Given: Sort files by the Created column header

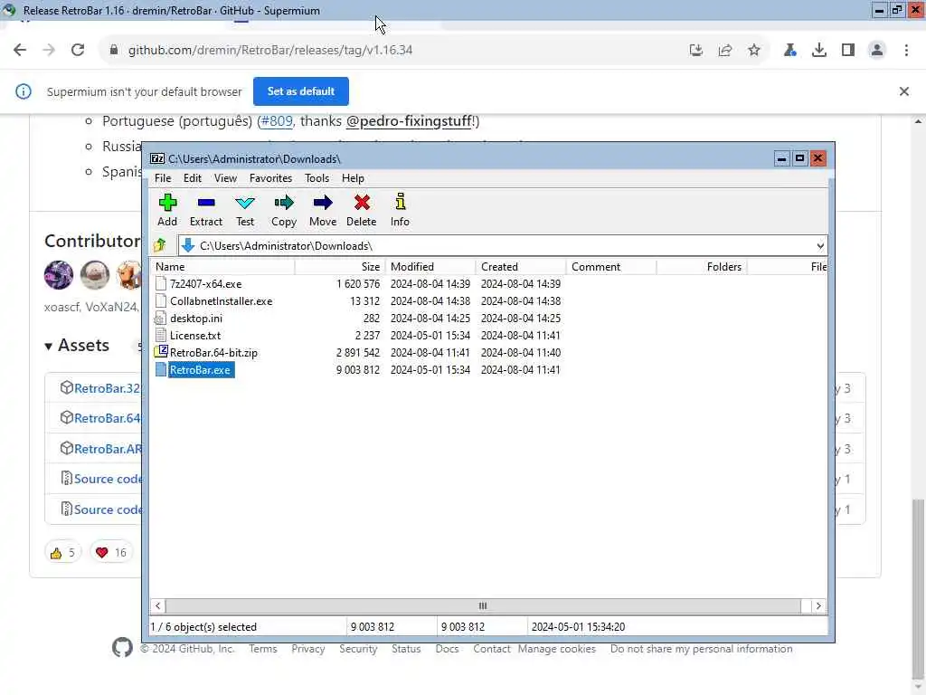Looking at the screenshot, I should pos(521,267).
